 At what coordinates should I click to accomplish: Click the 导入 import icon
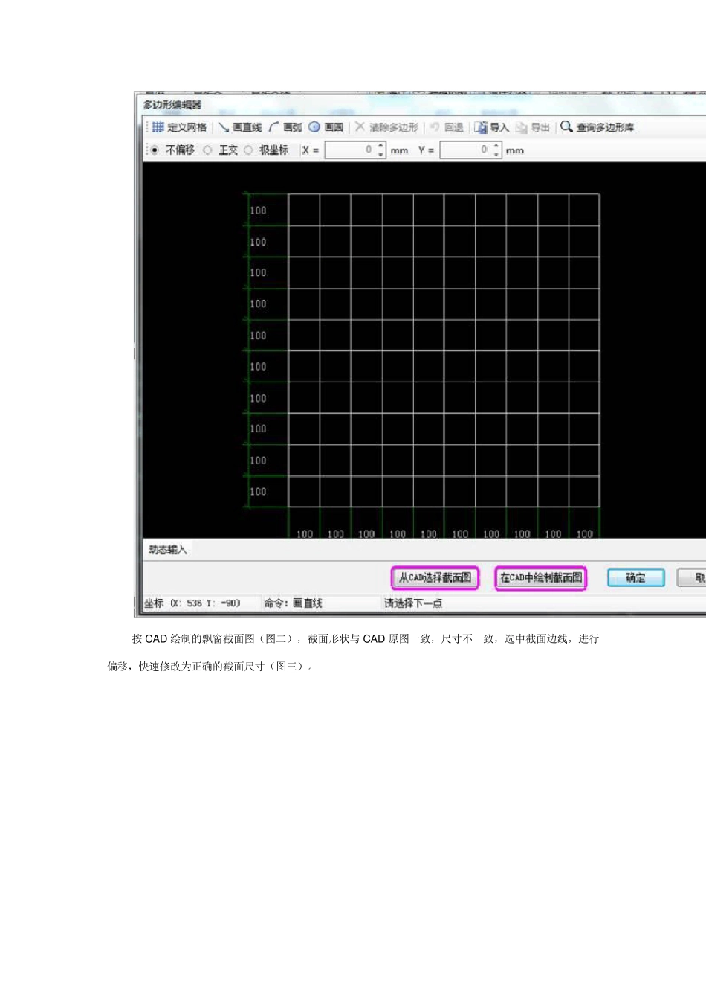coord(481,127)
